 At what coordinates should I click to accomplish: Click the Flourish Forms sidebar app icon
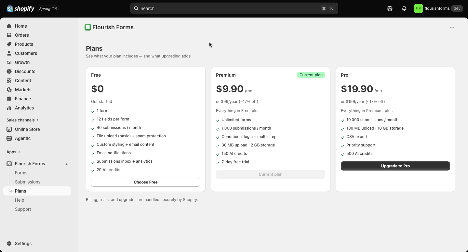pyautogui.click(x=9, y=164)
